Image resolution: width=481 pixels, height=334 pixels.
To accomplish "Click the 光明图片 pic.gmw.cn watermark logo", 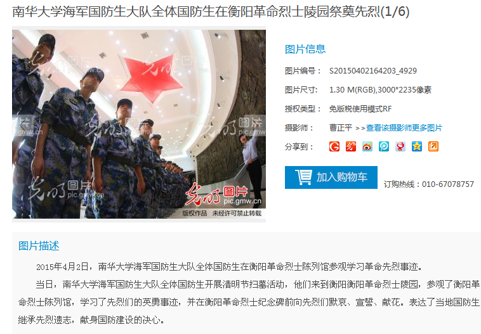I will 223,194.
